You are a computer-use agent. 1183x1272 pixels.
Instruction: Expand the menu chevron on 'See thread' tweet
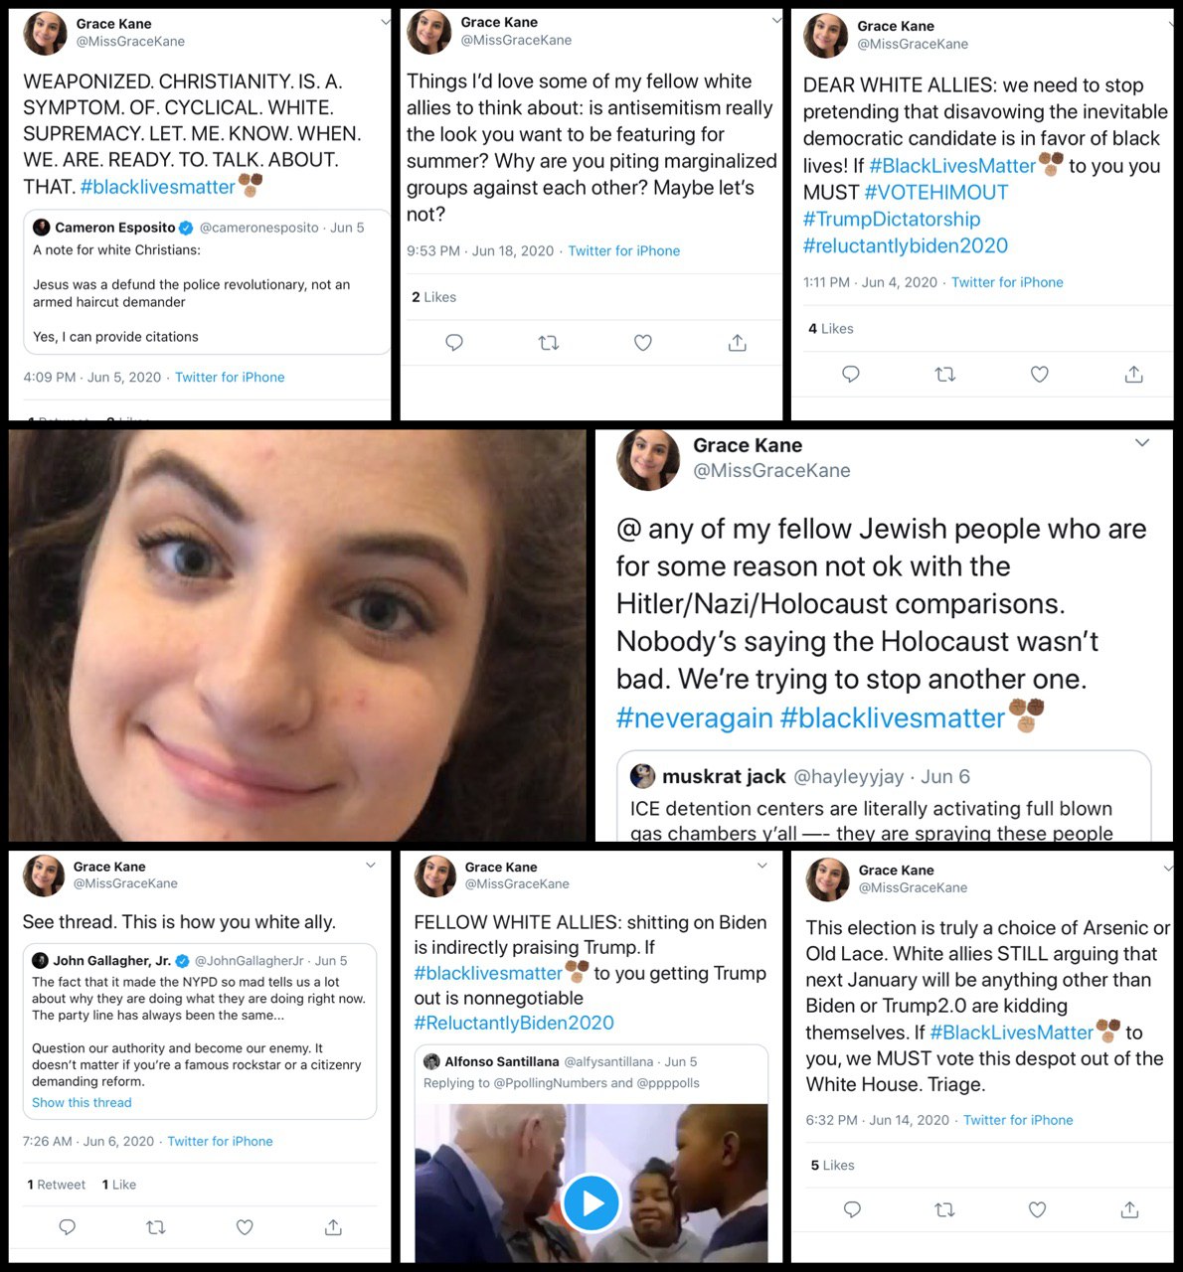[x=371, y=866]
